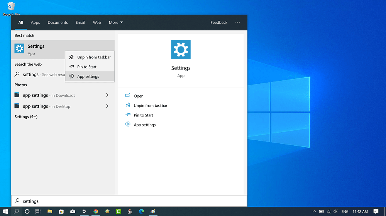Click the 11:42 AM clock
386x216 pixels.
(360, 211)
